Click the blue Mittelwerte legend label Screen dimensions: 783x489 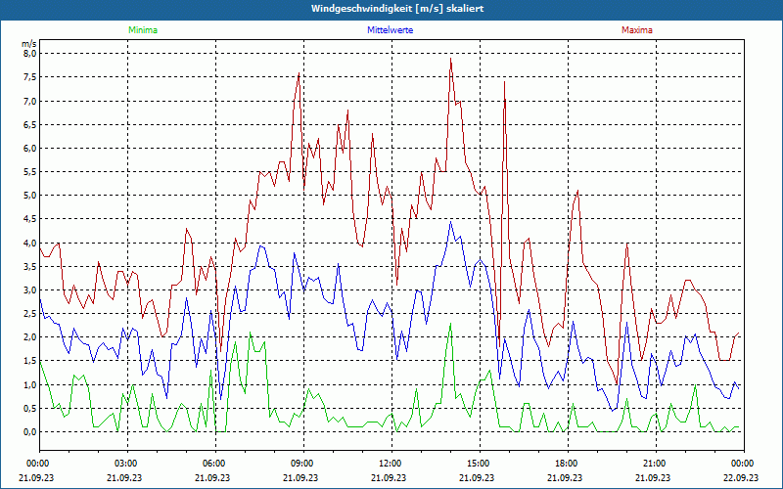(x=390, y=30)
